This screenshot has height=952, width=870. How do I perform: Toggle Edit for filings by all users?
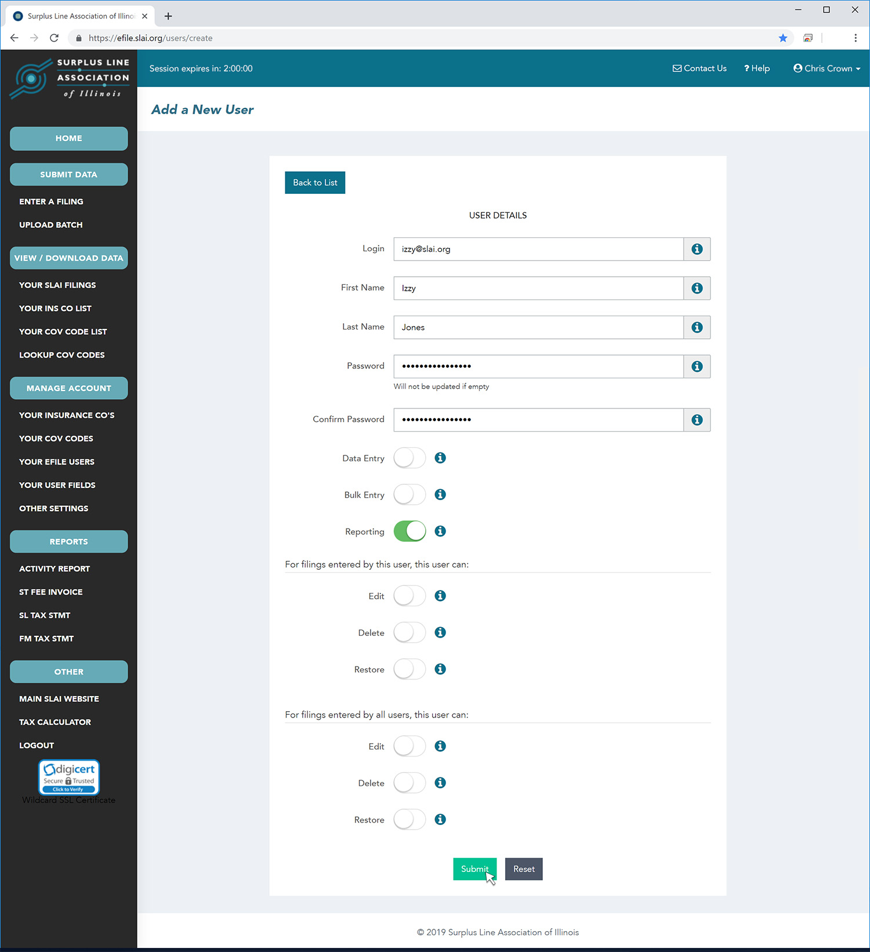[x=409, y=746]
